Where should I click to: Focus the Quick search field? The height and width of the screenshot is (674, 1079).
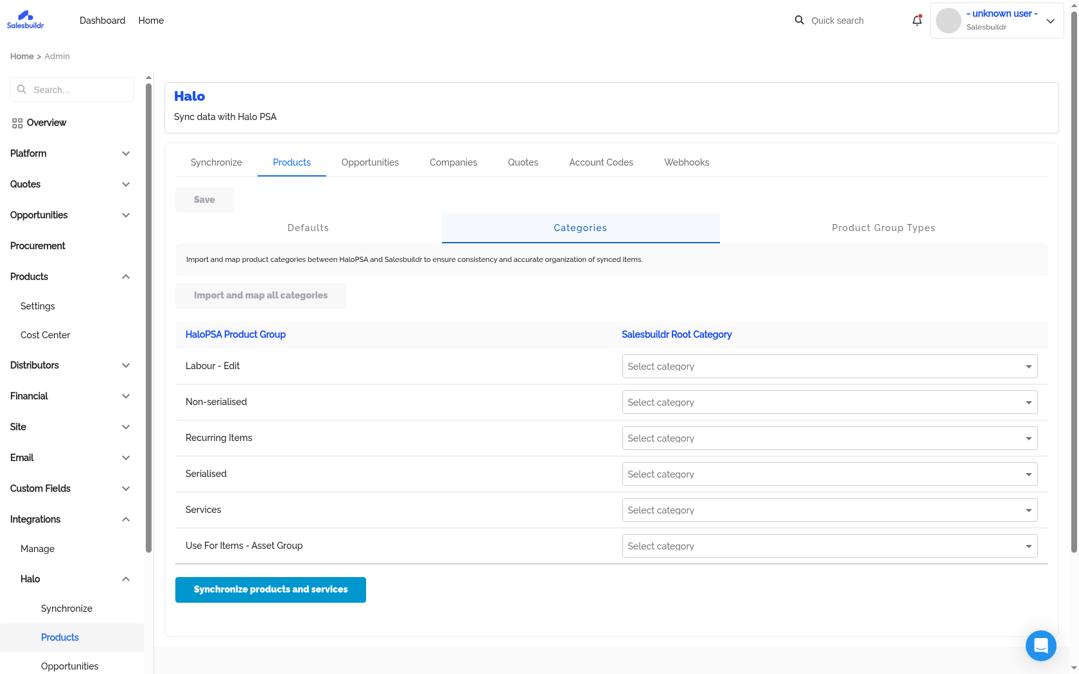pos(838,21)
